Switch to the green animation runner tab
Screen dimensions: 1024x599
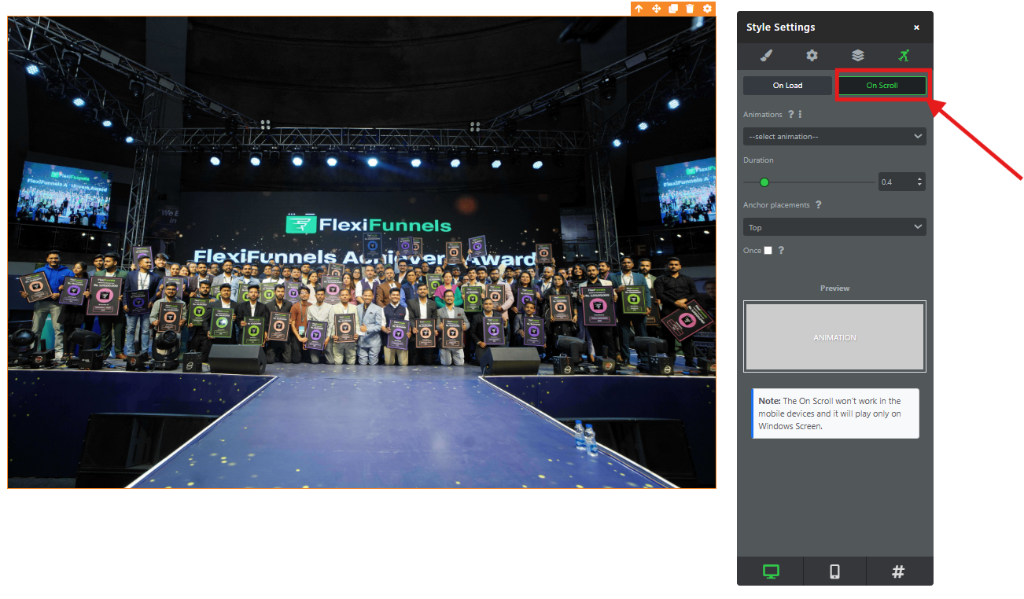(x=904, y=55)
